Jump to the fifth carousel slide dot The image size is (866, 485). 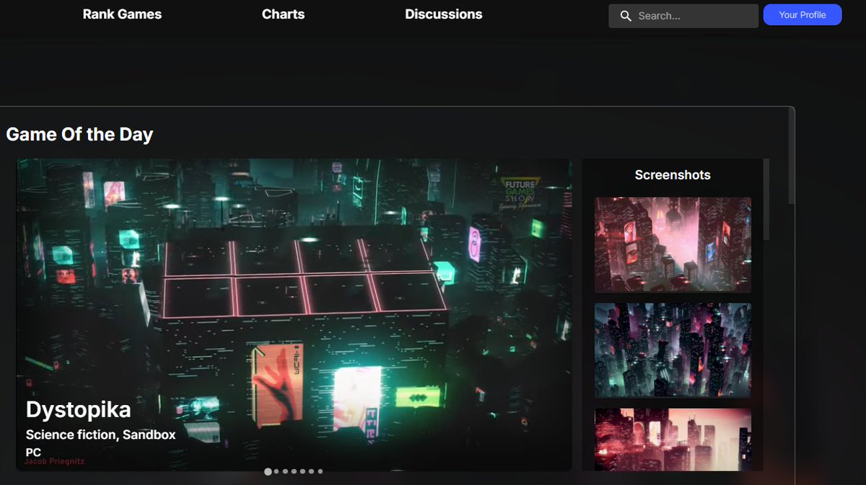tap(302, 471)
